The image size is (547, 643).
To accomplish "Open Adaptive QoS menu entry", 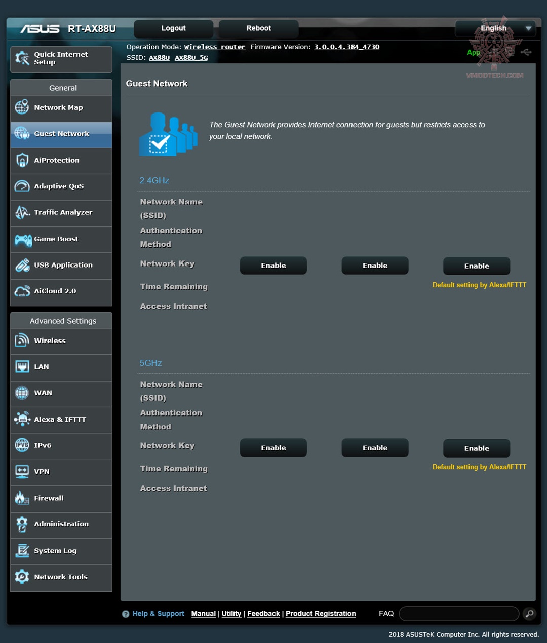I will [61, 186].
